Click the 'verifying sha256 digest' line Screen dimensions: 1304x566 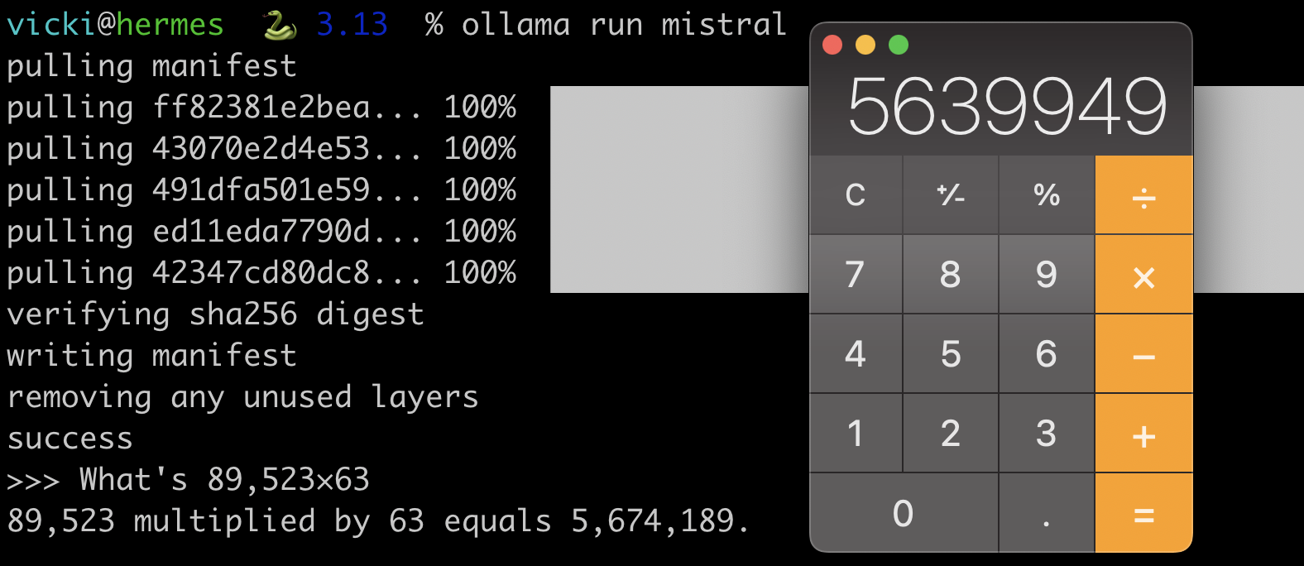[215, 314]
